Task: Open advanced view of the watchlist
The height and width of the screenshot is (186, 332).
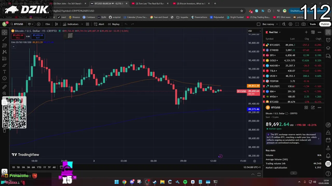Action: pos(313,32)
